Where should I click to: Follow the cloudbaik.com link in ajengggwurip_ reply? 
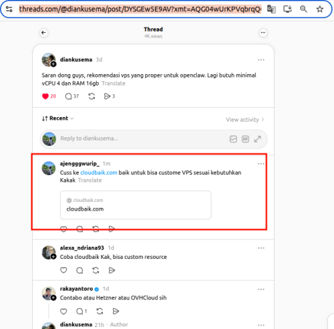coord(99,173)
